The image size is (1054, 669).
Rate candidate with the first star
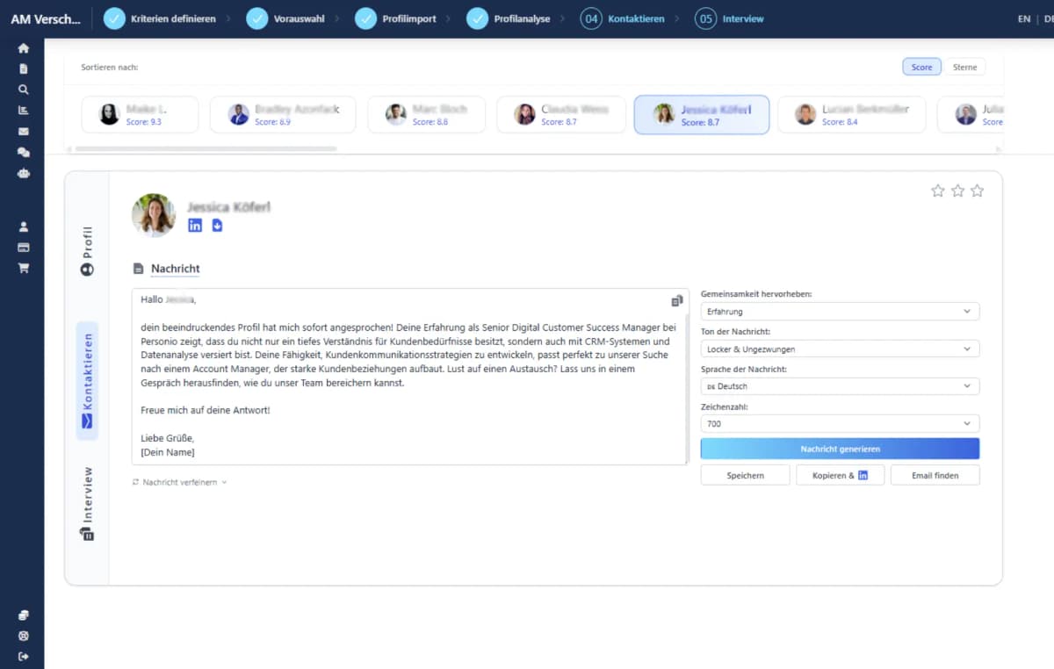point(937,191)
